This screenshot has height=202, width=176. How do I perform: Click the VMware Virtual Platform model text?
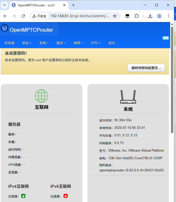(136, 150)
